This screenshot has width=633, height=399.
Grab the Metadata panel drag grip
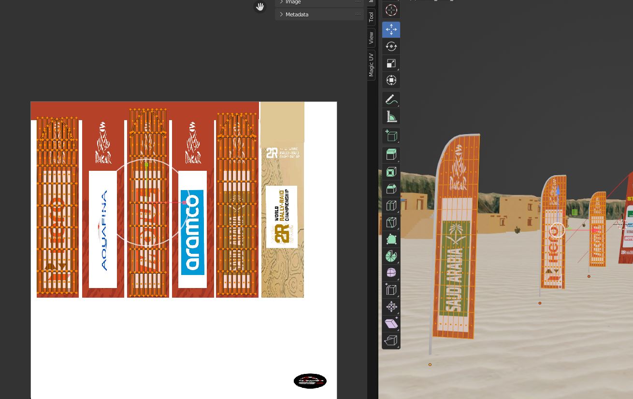click(x=358, y=14)
